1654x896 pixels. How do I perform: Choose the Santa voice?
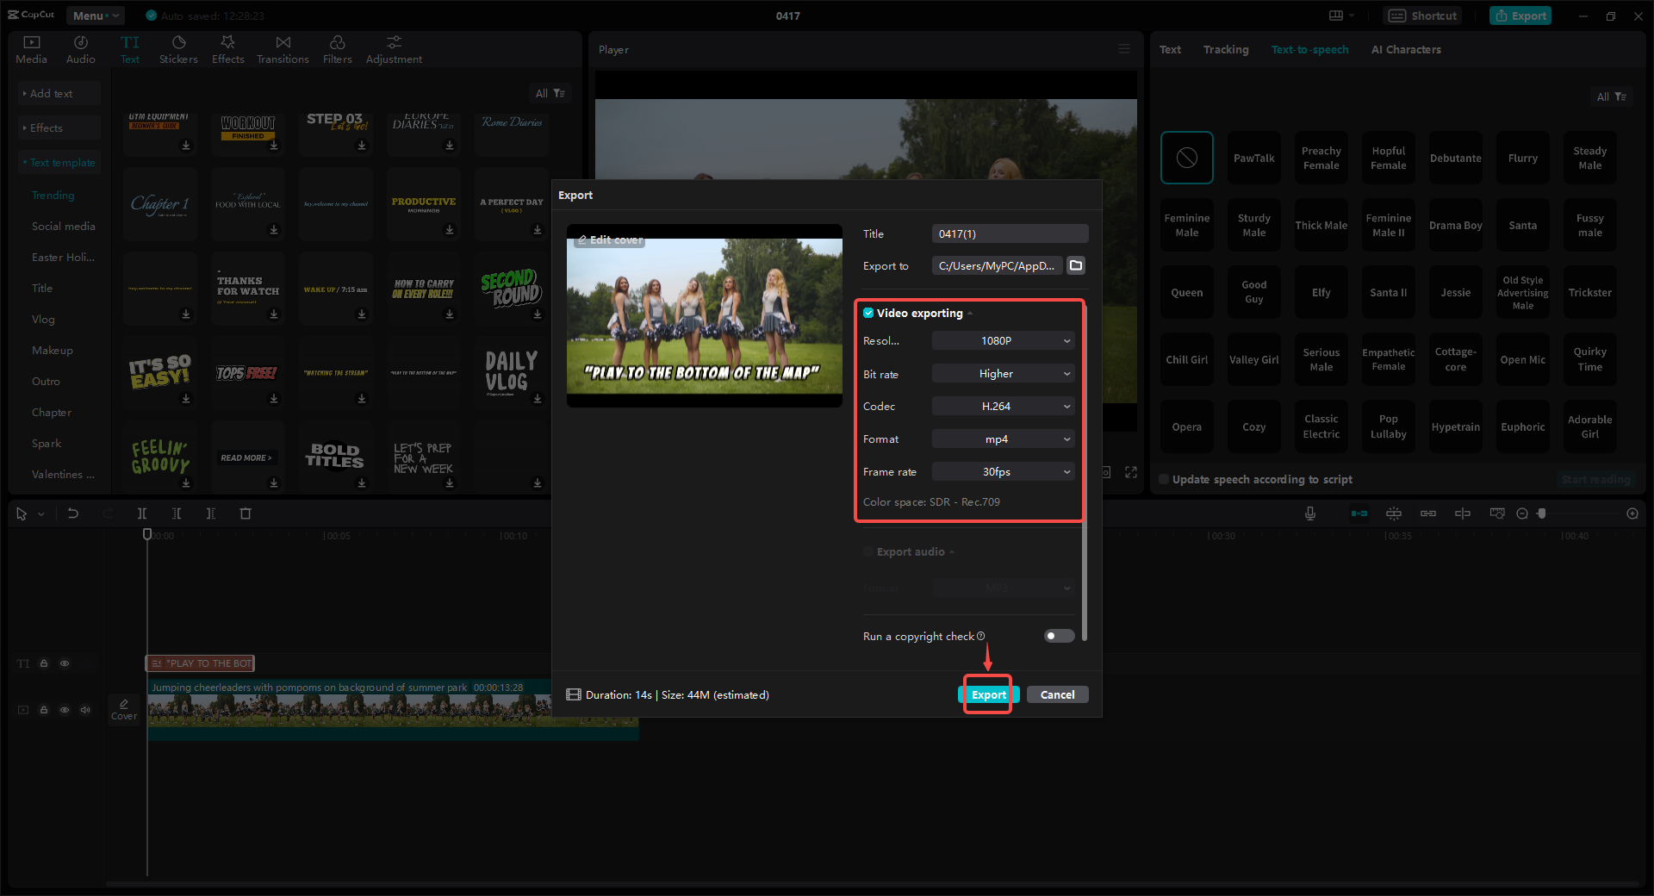click(1523, 225)
